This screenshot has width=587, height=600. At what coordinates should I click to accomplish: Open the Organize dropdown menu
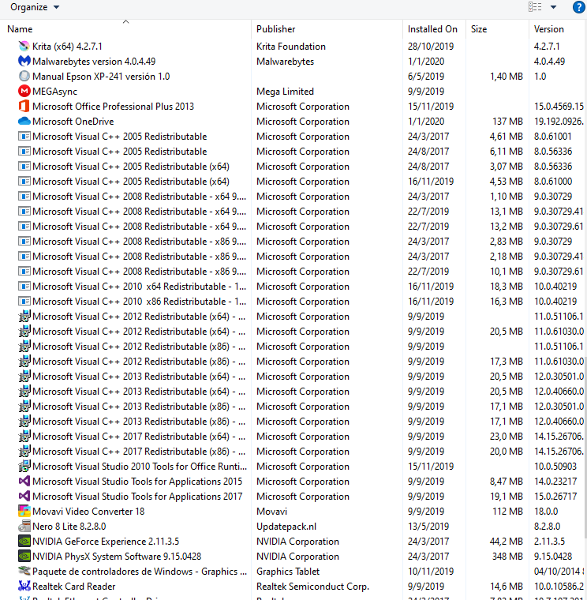[35, 7]
